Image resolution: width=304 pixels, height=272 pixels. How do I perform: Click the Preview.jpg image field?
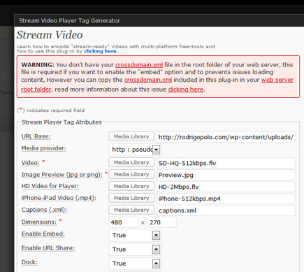click(x=226, y=175)
